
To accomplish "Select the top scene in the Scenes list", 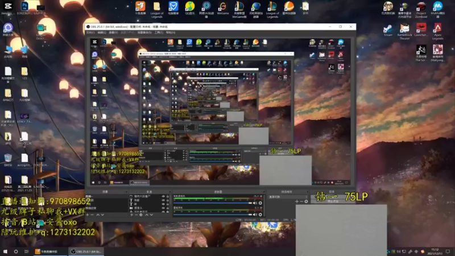I will 106,196.
